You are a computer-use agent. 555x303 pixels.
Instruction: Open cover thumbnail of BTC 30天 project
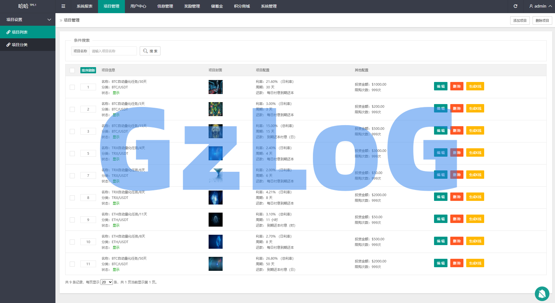215,87
